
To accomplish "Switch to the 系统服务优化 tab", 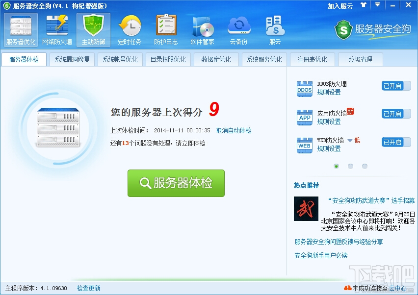I will pyautogui.click(x=264, y=59).
